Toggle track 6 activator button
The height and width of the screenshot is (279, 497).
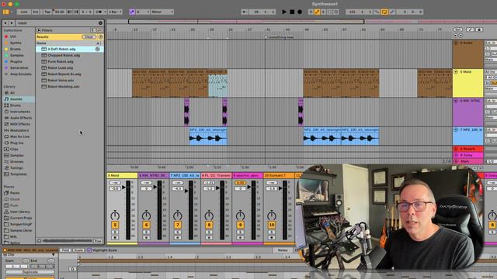coord(146,225)
